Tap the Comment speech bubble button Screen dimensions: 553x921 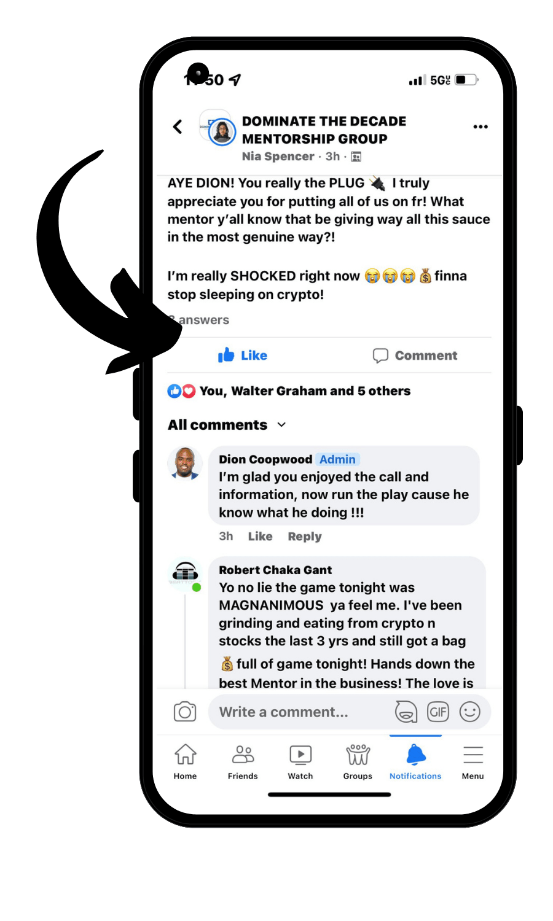[415, 356]
